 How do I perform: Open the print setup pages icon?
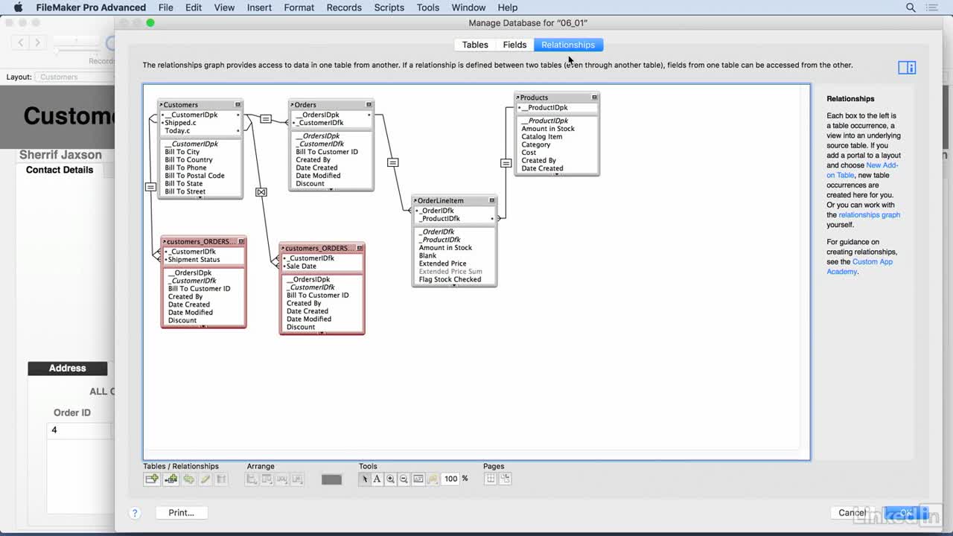505,479
